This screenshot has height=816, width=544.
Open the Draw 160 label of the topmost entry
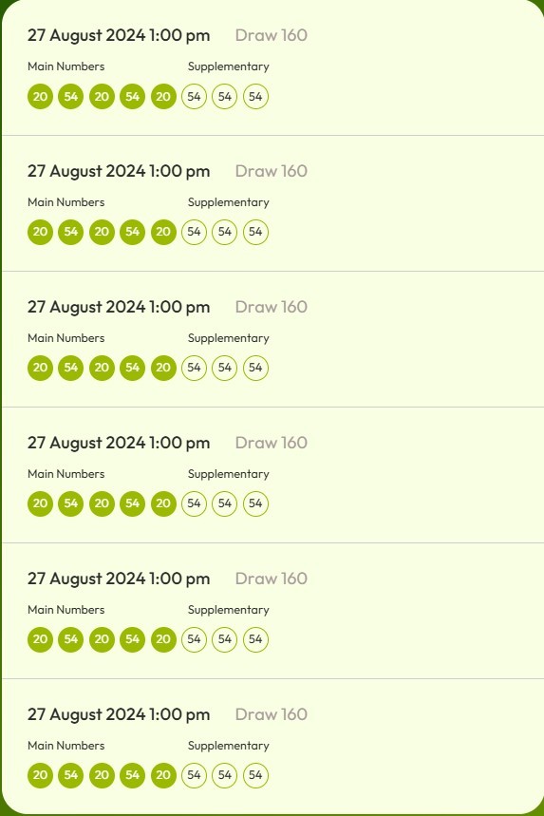click(271, 35)
